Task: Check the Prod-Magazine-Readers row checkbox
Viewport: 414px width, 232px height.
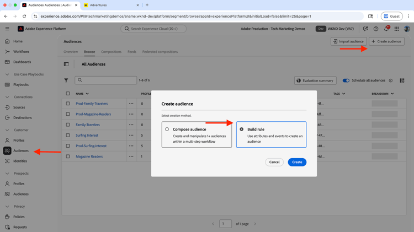Action: click(x=68, y=114)
